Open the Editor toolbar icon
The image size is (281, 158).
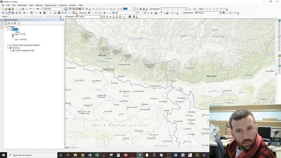(x=66, y=9)
